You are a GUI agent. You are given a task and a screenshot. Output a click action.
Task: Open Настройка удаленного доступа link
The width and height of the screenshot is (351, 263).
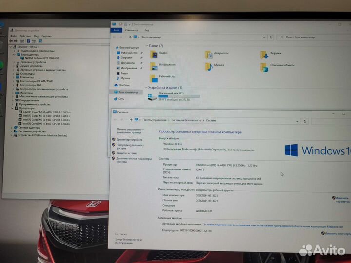(130, 147)
